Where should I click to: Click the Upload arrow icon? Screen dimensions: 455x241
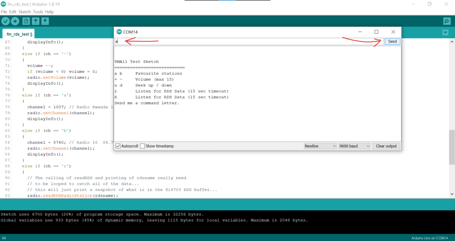(x=16, y=21)
